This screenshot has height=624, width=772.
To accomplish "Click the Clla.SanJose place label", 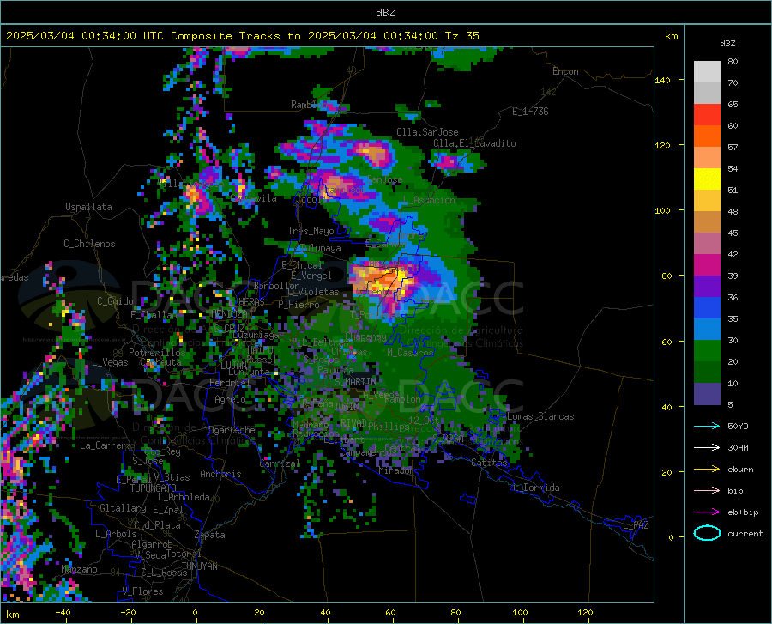I will click(x=427, y=132).
